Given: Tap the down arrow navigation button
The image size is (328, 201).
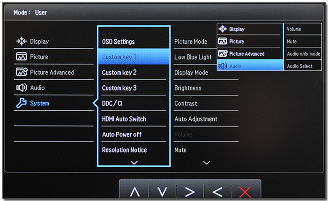Looking at the screenshot, I should [x=162, y=192].
